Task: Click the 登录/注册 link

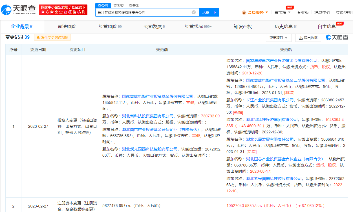Action: click(344, 12)
